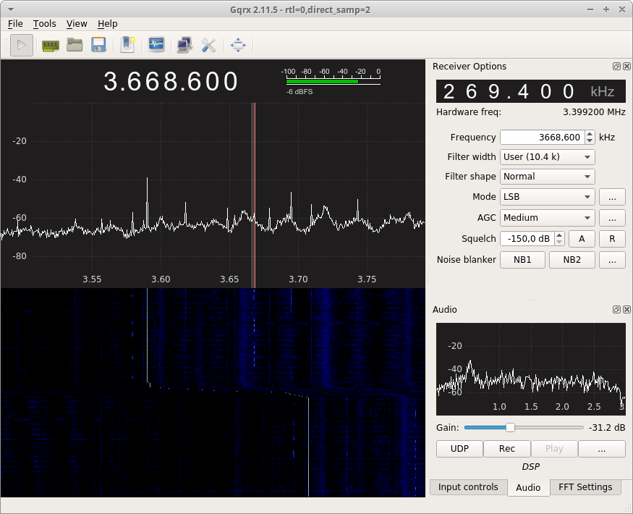Switch to the Input controls tab

pyautogui.click(x=468, y=487)
